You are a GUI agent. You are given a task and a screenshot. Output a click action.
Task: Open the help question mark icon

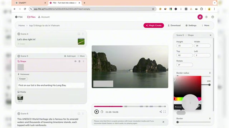pyautogui.click(x=213, y=17)
